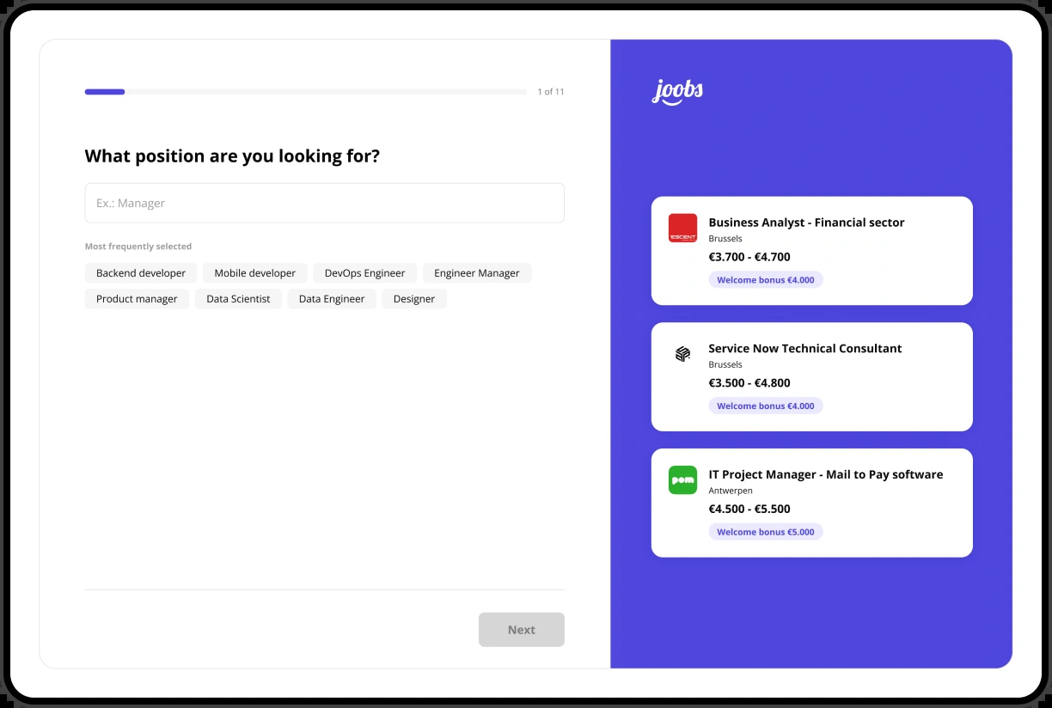Open Service Now Technical Consultant job

[x=812, y=376]
